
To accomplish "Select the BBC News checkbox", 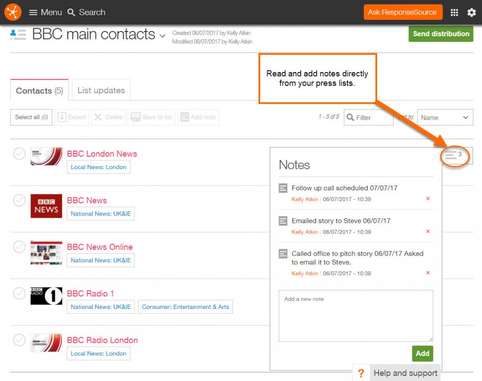I will (x=19, y=200).
